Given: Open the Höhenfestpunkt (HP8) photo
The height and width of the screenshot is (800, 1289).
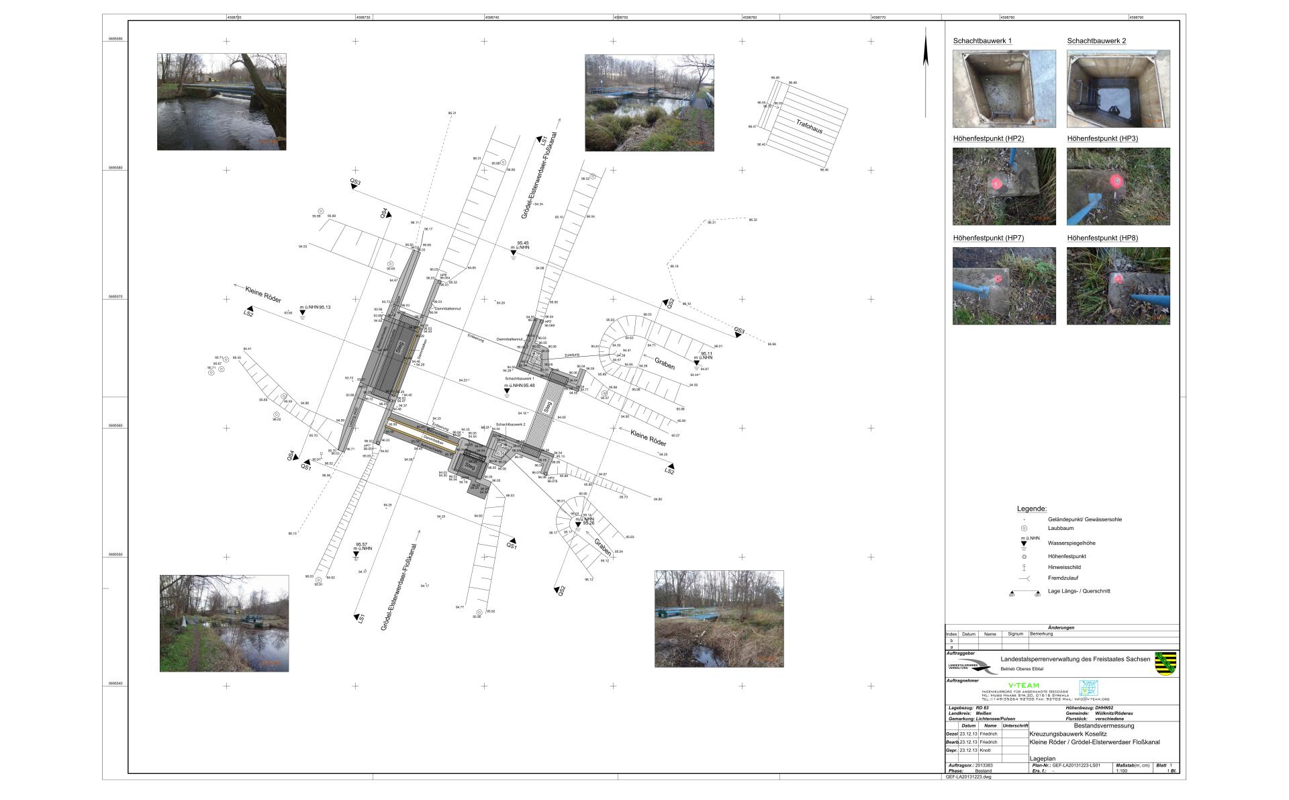Looking at the screenshot, I should click(1118, 285).
